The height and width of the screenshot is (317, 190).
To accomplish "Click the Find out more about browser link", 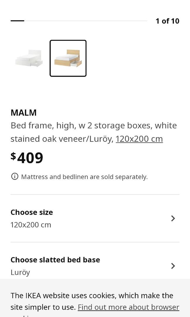I will coord(128,307).
